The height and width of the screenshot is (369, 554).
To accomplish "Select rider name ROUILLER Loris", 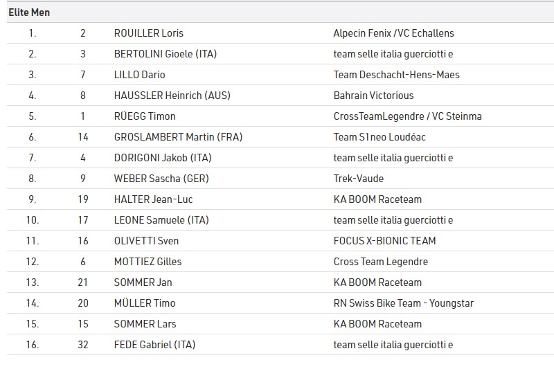I will 149,33.
